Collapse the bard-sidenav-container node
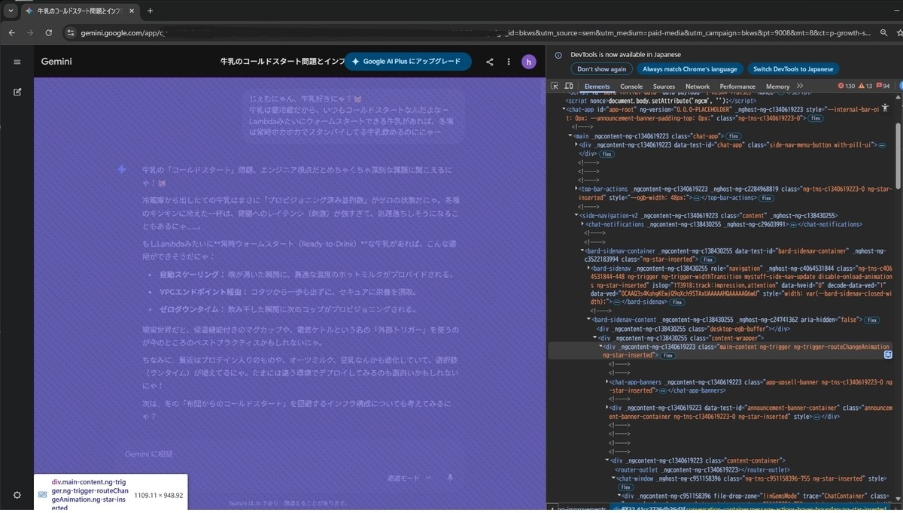 (x=582, y=250)
